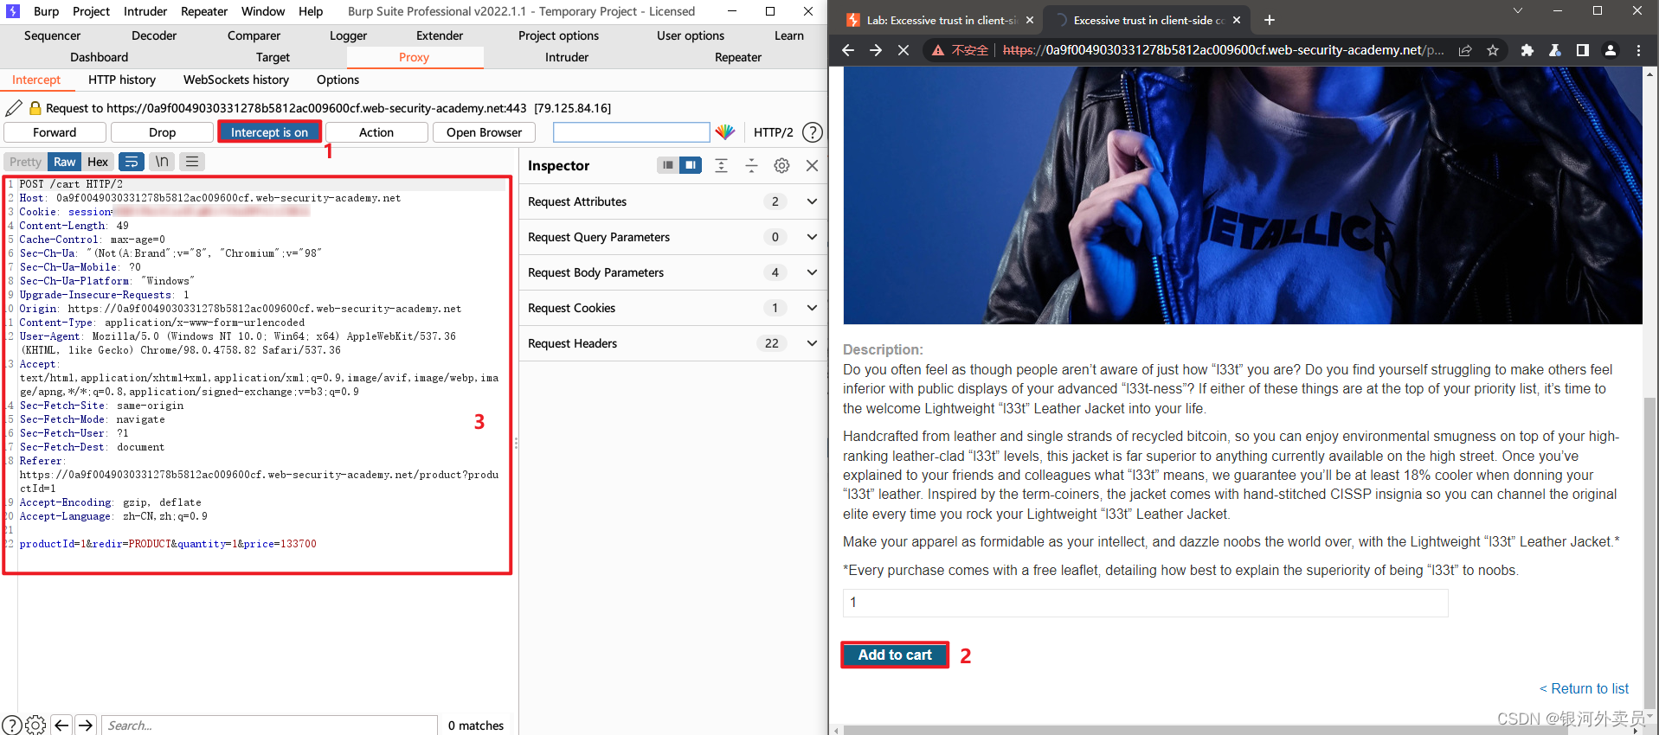1659x735 pixels.
Task: Click the pencil edit icon beside request target
Action: point(14,108)
